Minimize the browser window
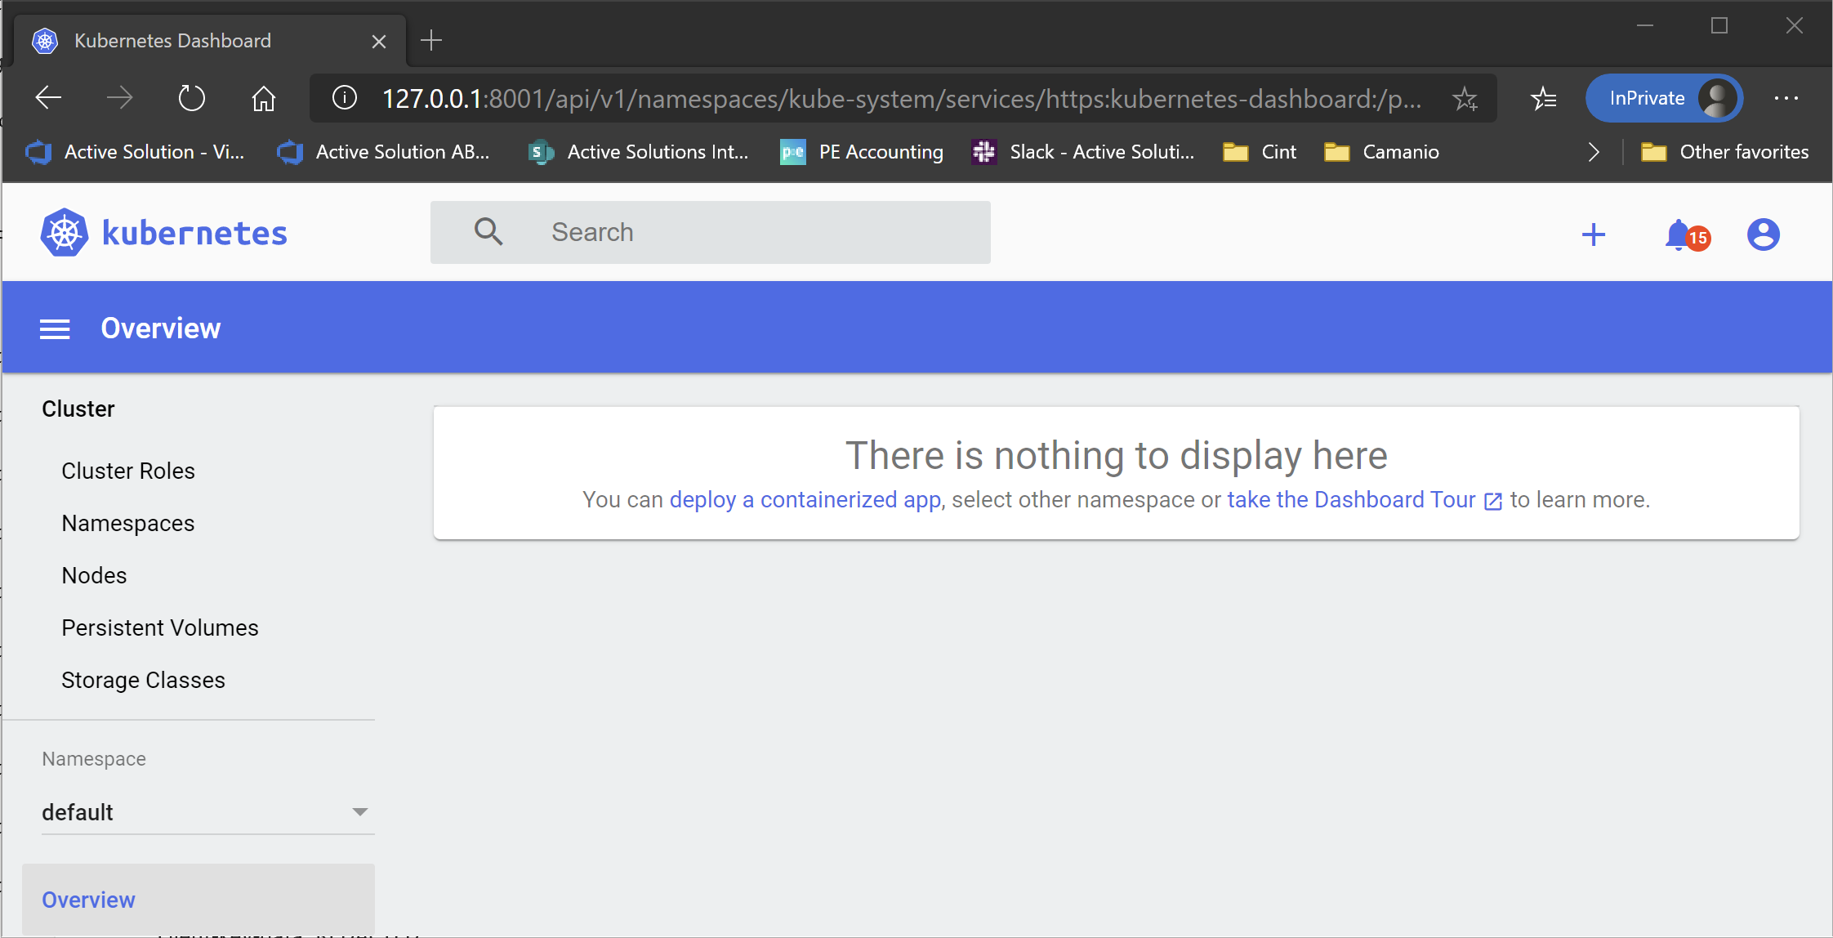Viewport: 1833px width, 938px height. [1645, 25]
